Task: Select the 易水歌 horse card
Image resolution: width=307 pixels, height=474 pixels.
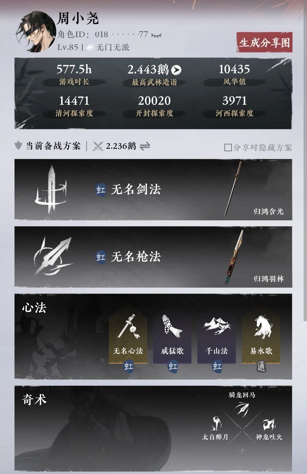Action: 261,338
